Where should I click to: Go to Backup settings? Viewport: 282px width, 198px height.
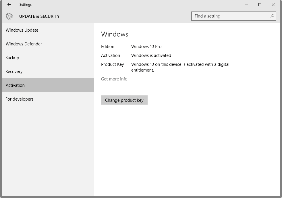(48, 57)
